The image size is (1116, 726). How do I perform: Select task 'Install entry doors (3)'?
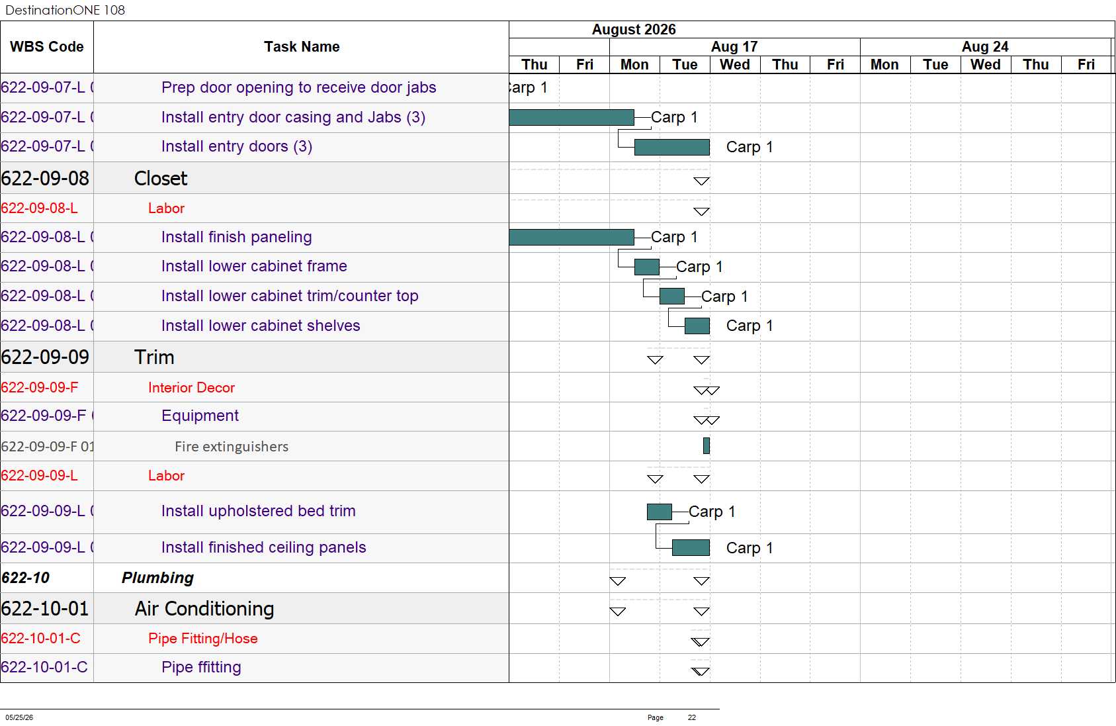coord(237,146)
